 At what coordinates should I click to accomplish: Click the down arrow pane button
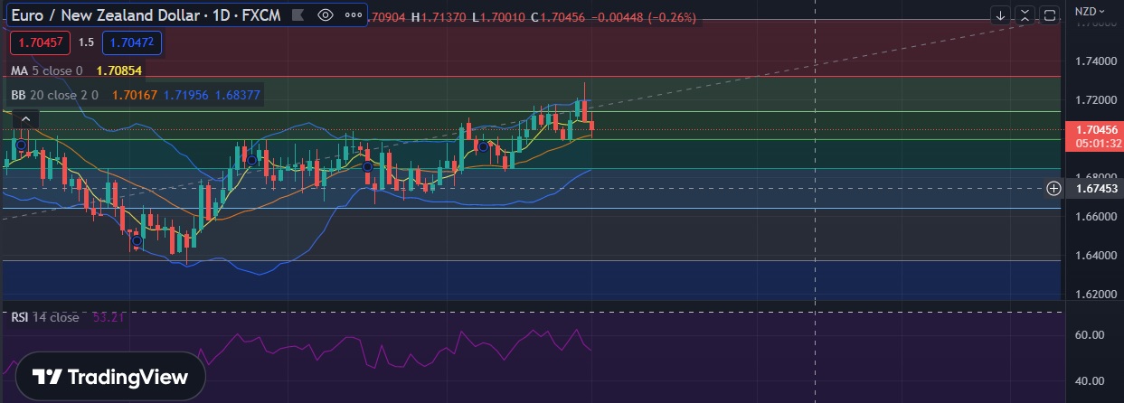click(x=1000, y=14)
